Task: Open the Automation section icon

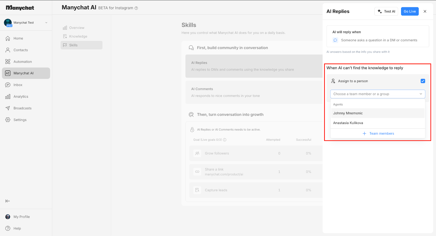Action: point(8,62)
